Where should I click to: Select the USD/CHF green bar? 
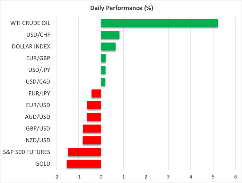point(110,35)
